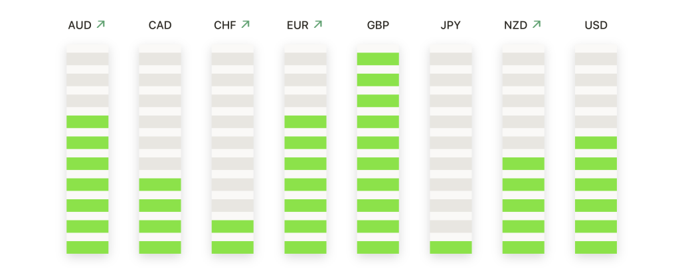Click the top green segment of EUR meter
The height and width of the screenshot is (275, 680).
point(305,122)
